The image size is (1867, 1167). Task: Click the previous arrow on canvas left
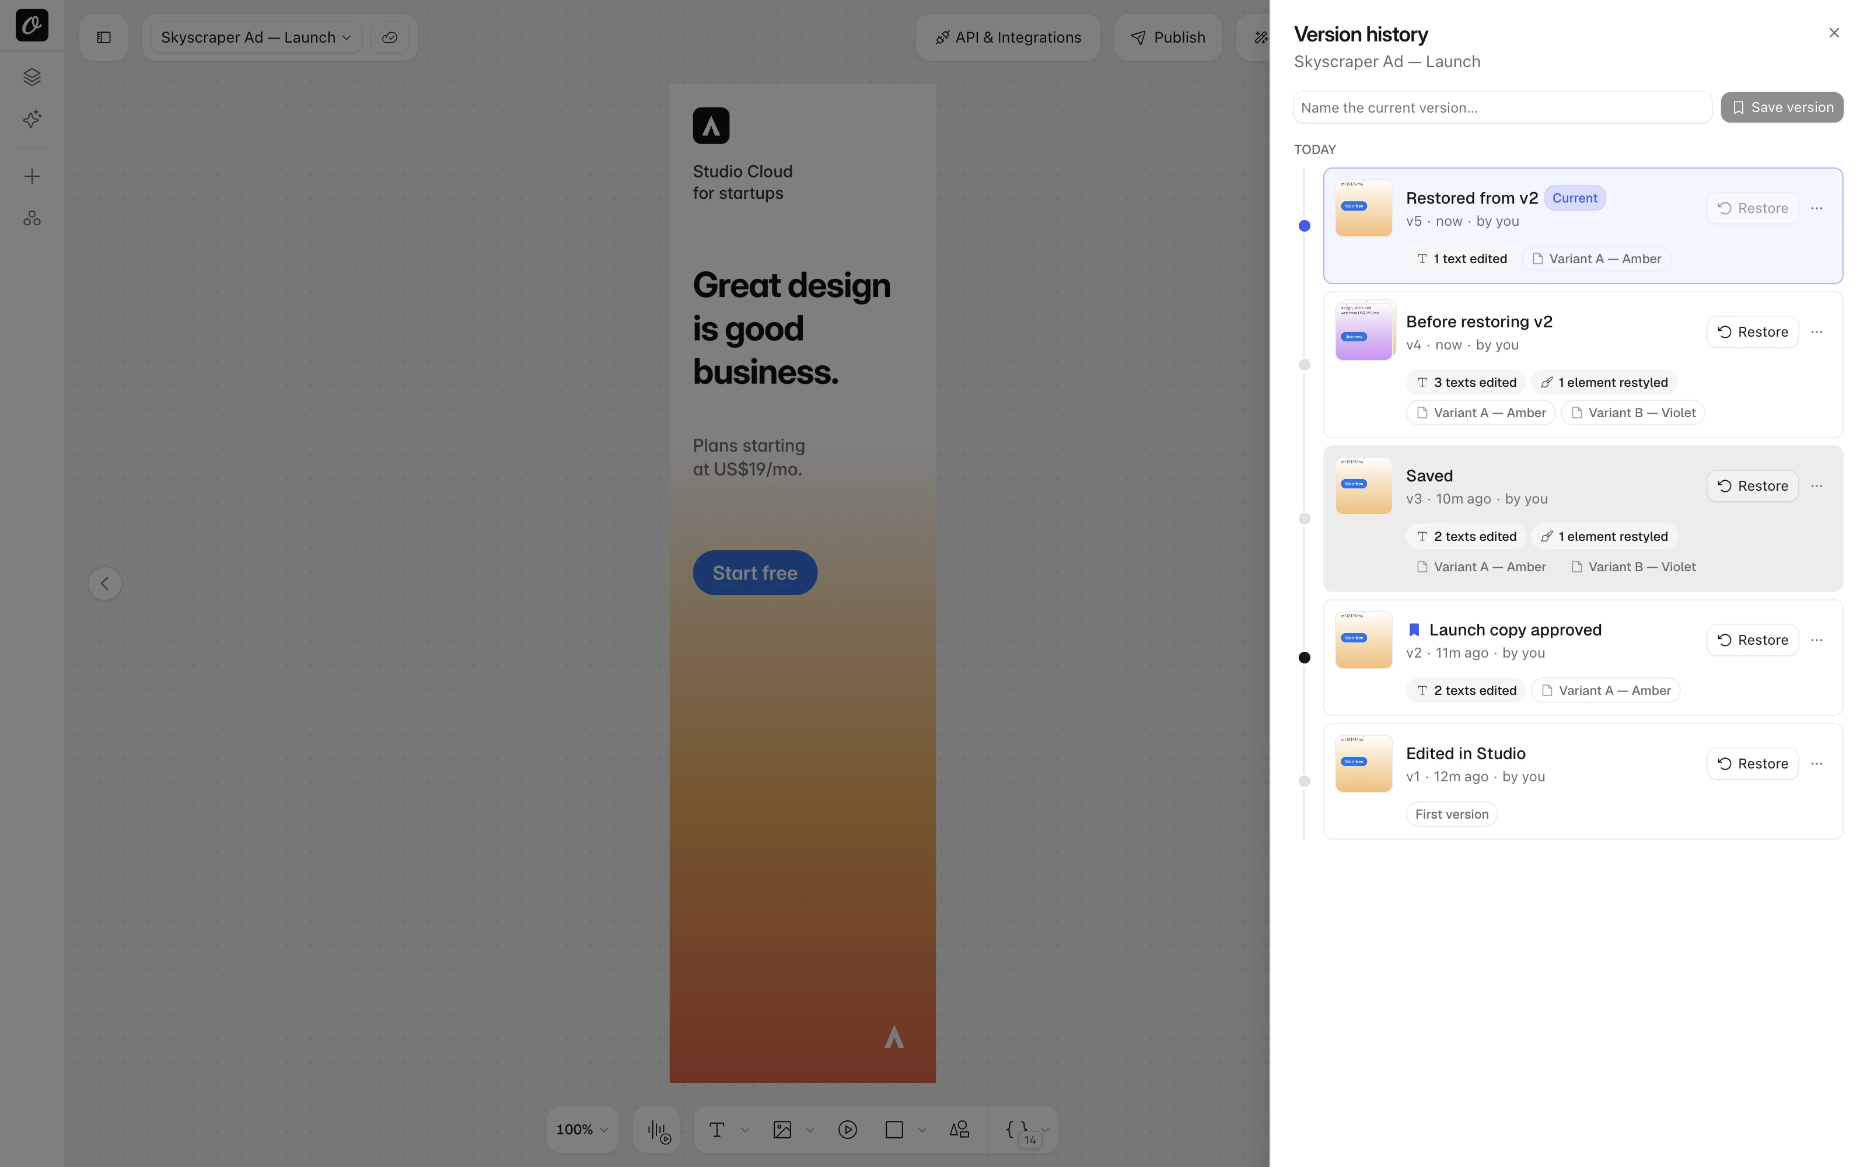tap(105, 583)
